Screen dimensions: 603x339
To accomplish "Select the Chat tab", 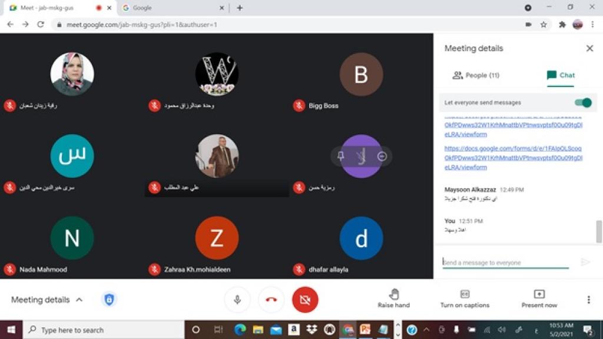I will click(561, 75).
